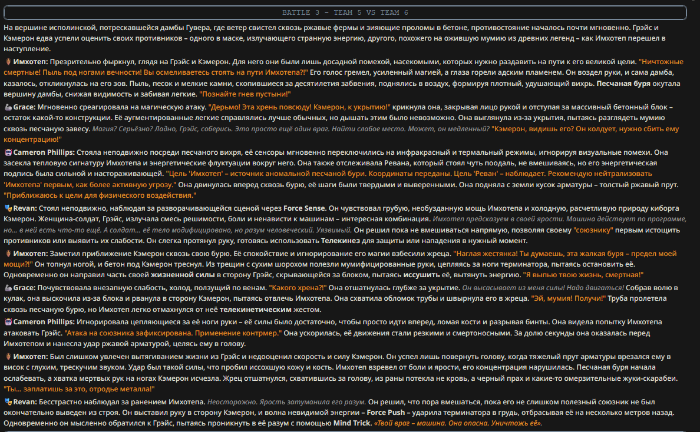Click speaker name 'Имхотеп:' before 'Был слишком увлечен'
Image resolution: width=700 pixels, height=432 pixels.
[31, 357]
